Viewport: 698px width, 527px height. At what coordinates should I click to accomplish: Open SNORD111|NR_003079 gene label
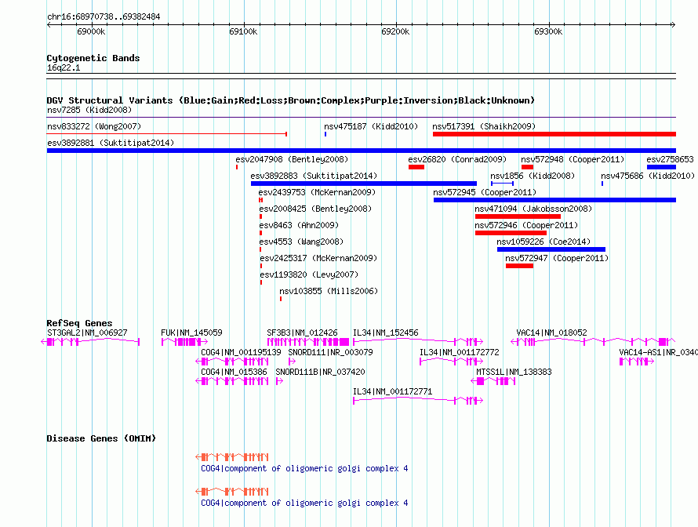click(x=330, y=353)
